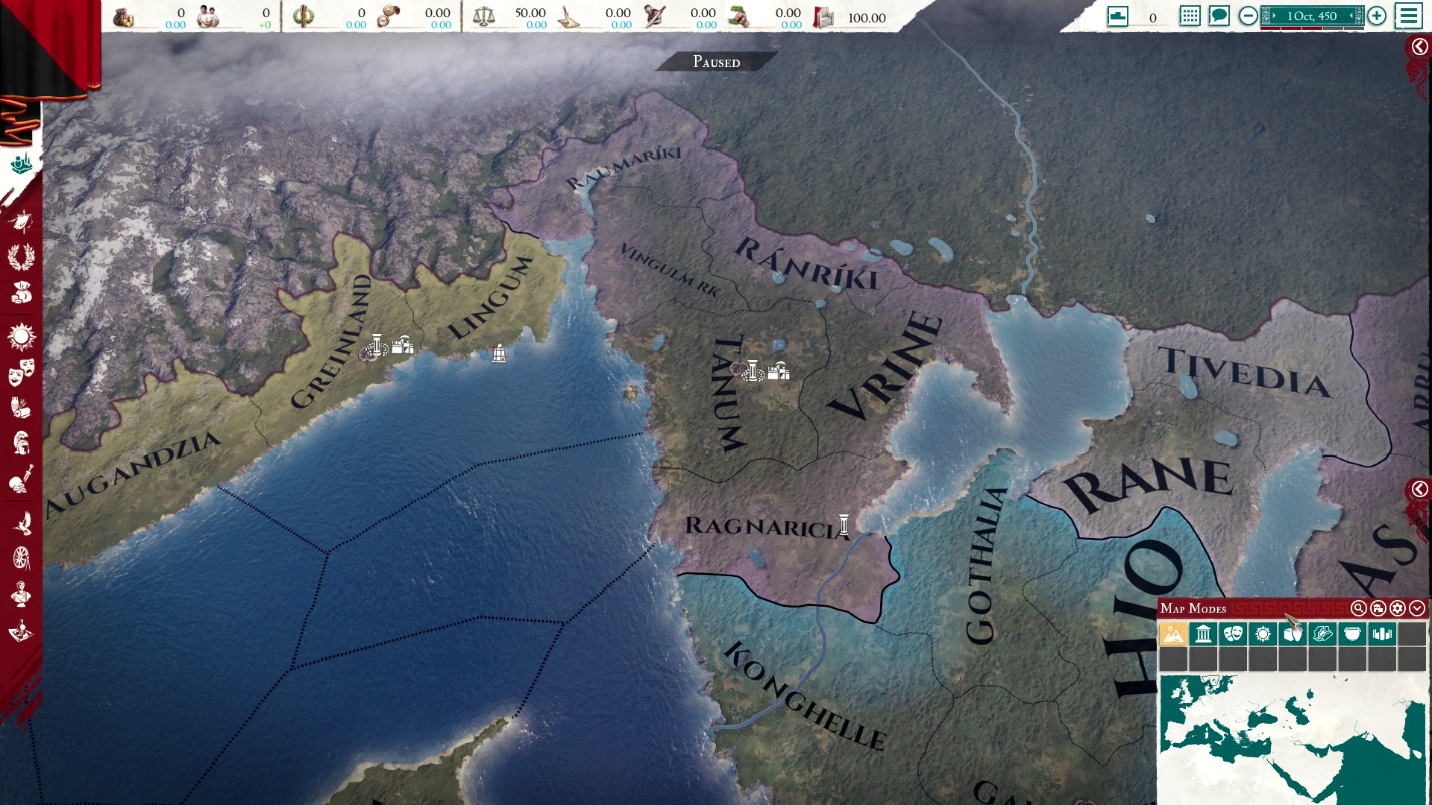Select the walls fortification map mode
The image size is (1432, 805).
coord(1382,634)
